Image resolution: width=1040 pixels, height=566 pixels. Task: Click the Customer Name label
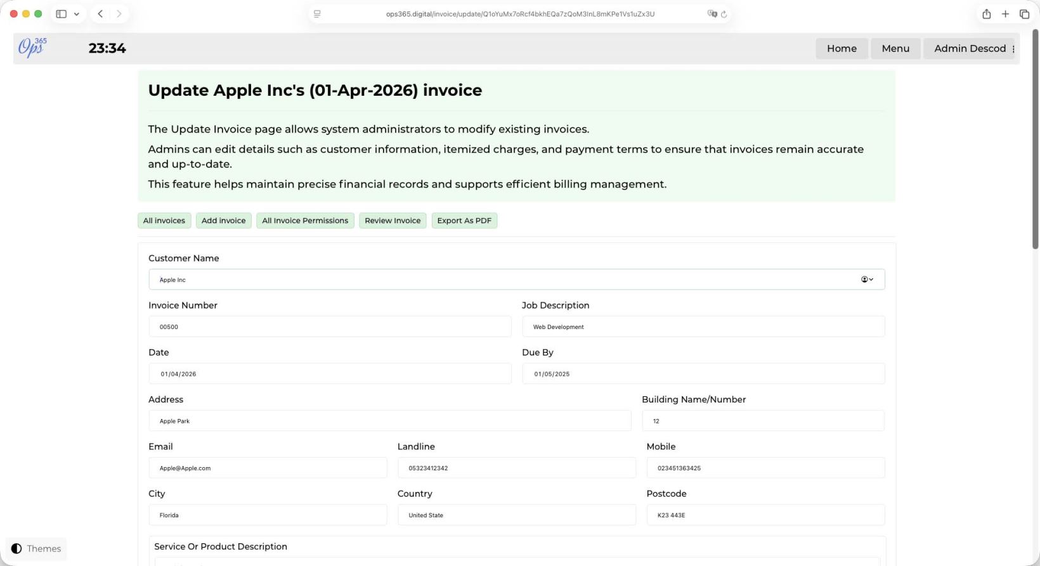pos(184,259)
